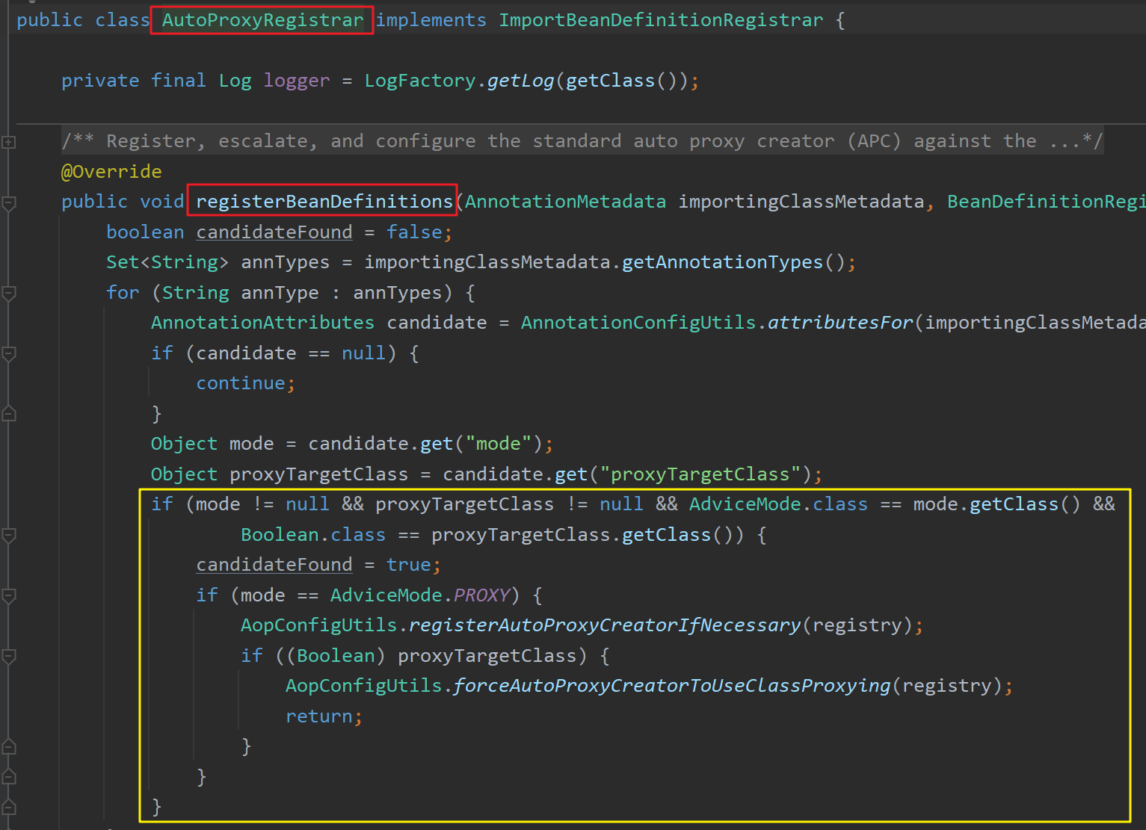Image resolution: width=1146 pixels, height=830 pixels.
Task: Click the 'implements' keyword
Action: (431, 20)
